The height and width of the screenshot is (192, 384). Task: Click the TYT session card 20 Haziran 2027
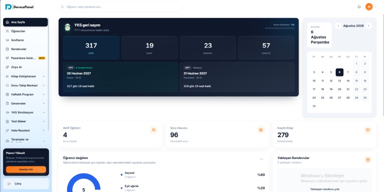120,77
